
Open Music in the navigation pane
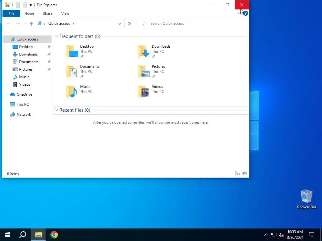[24, 77]
